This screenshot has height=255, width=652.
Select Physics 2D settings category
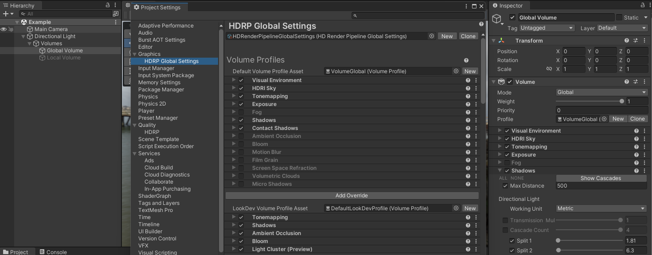coord(152,104)
